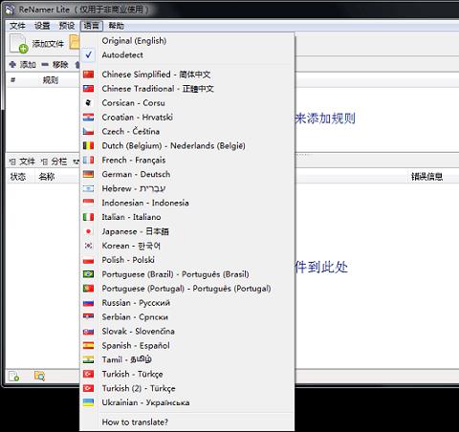Select Serbian - Српски language
Image resolution: width=459 pixels, height=432 pixels.
point(187,317)
